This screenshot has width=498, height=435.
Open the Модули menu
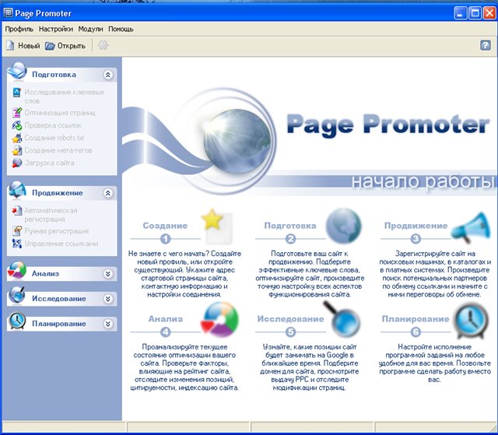pyautogui.click(x=90, y=29)
